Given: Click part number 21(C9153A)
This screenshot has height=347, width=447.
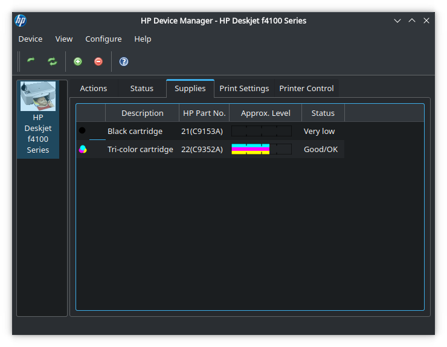Looking at the screenshot, I should 202,132.
